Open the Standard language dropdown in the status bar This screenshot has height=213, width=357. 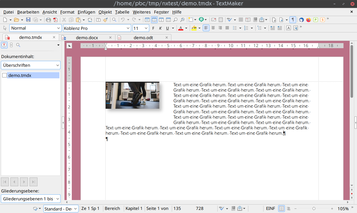[61, 208]
